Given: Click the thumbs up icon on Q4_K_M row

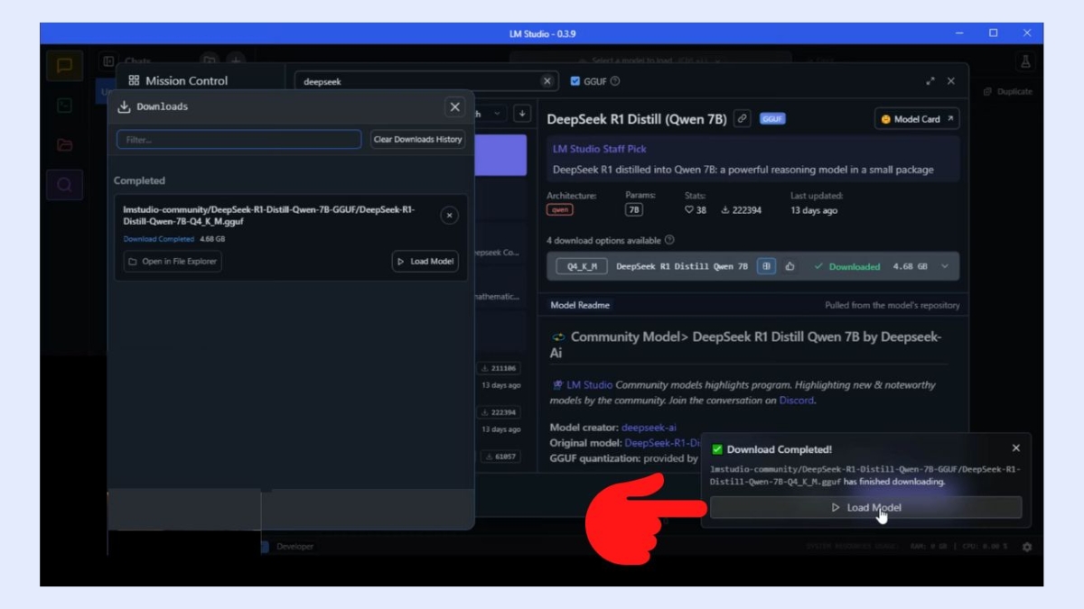Looking at the screenshot, I should coord(789,266).
